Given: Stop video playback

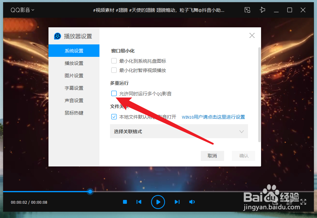Looking at the screenshot, I should click(x=125, y=202).
